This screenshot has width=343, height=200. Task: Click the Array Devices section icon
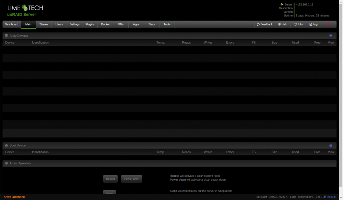click(x=6, y=36)
